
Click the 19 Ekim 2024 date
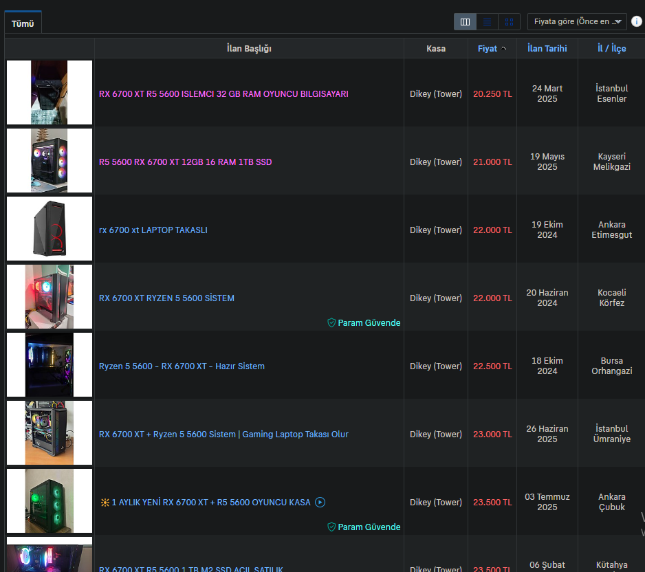point(547,230)
